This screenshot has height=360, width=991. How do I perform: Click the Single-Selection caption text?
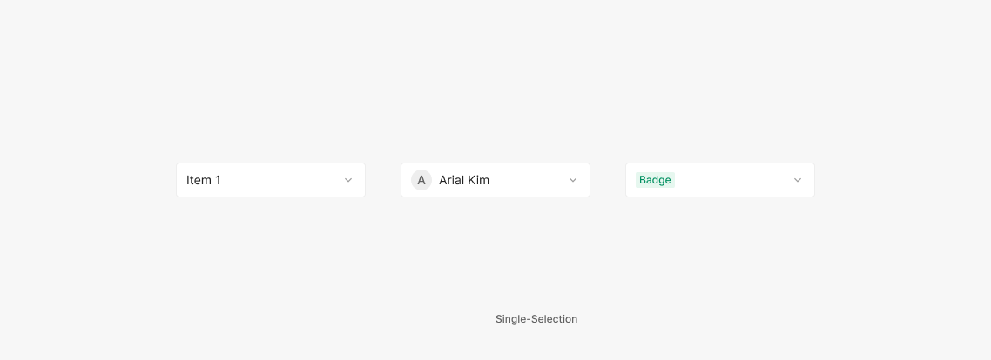536,319
